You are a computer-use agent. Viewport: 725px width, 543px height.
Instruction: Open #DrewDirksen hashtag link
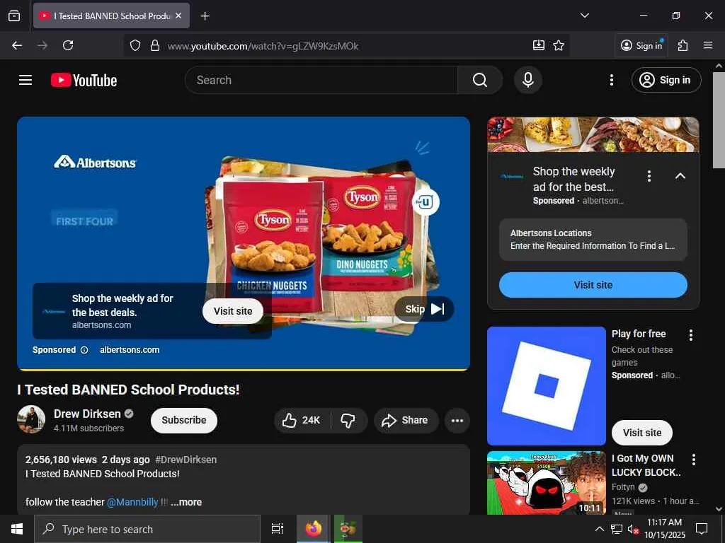pos(186,460)
